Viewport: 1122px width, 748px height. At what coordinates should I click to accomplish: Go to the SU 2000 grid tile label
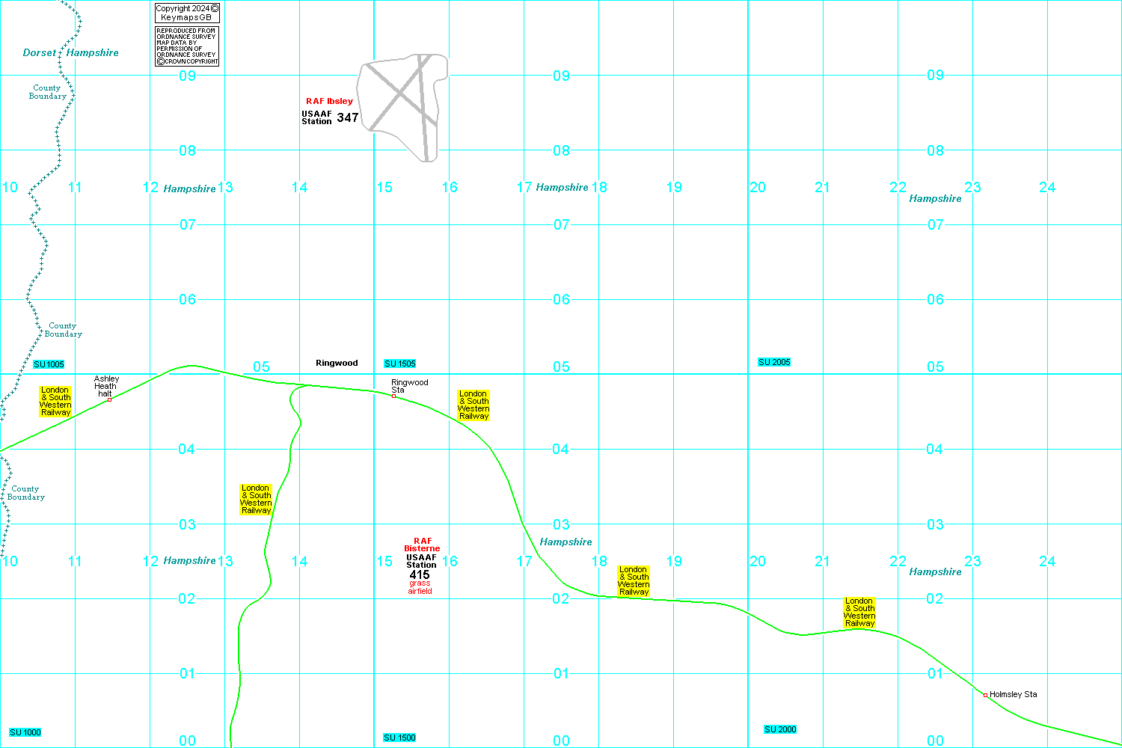[780, 729]
